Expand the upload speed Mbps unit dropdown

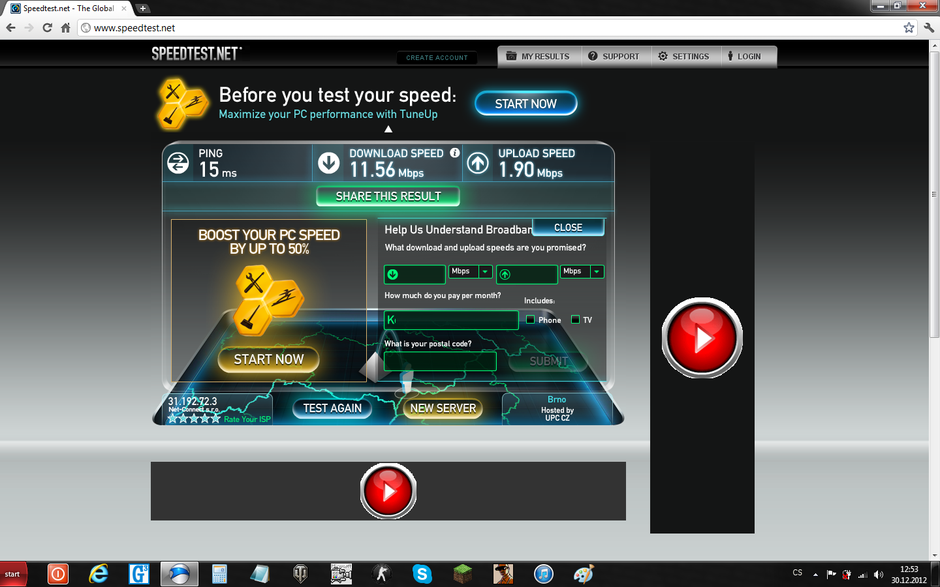[597, 271]
